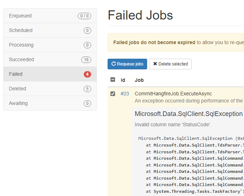Select the Failed sidebar item
The image size is (244, 196).
50,74
